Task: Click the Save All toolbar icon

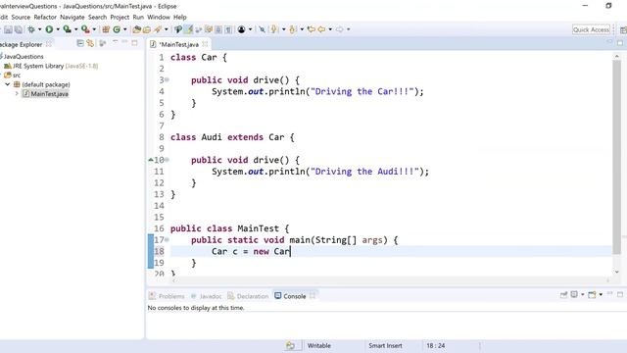Action: pos(19,29)
